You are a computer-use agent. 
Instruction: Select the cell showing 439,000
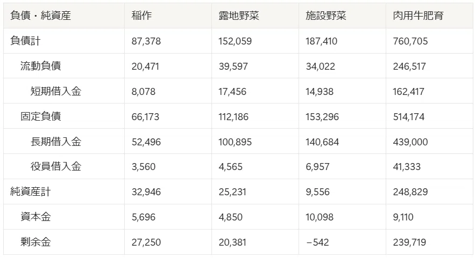click(429, 142)
